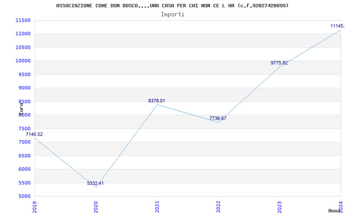Click the chart title ASSOCIAZIONE COME DON BOSCO

(x=172, y=6)
